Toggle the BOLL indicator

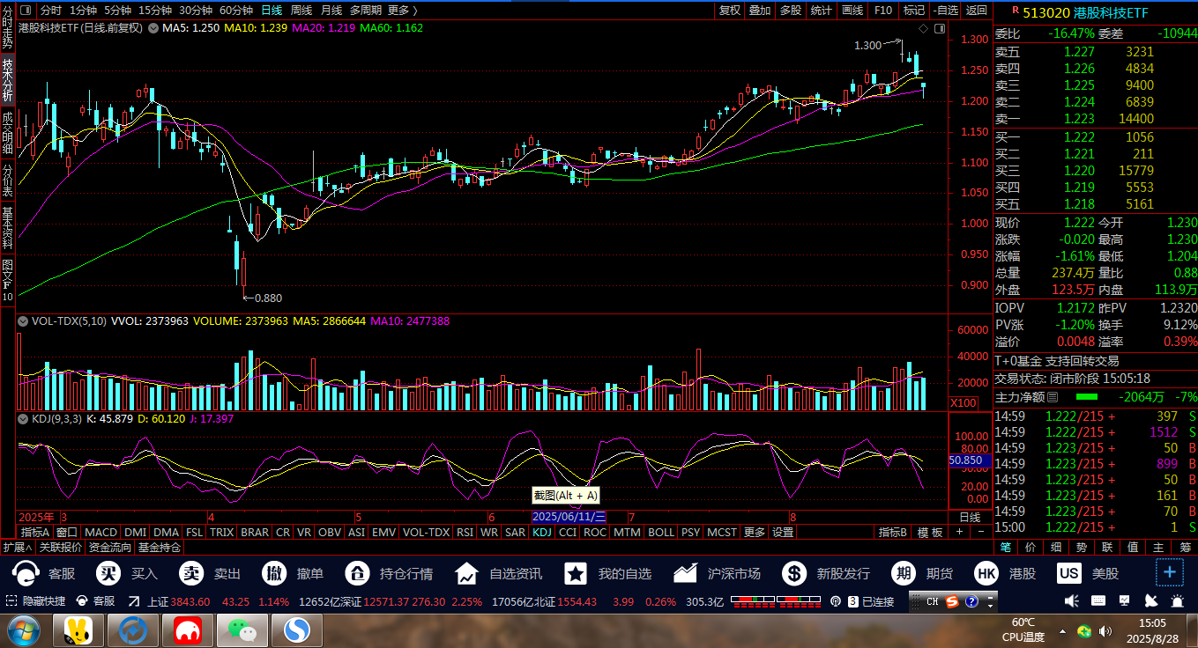(661, 532)
